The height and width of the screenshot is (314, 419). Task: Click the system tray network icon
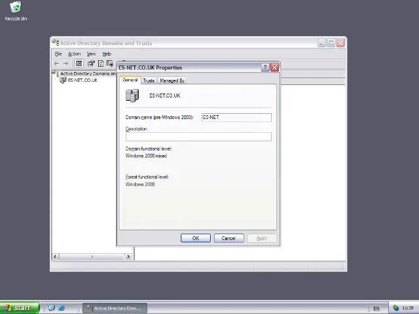coord(395,308)
